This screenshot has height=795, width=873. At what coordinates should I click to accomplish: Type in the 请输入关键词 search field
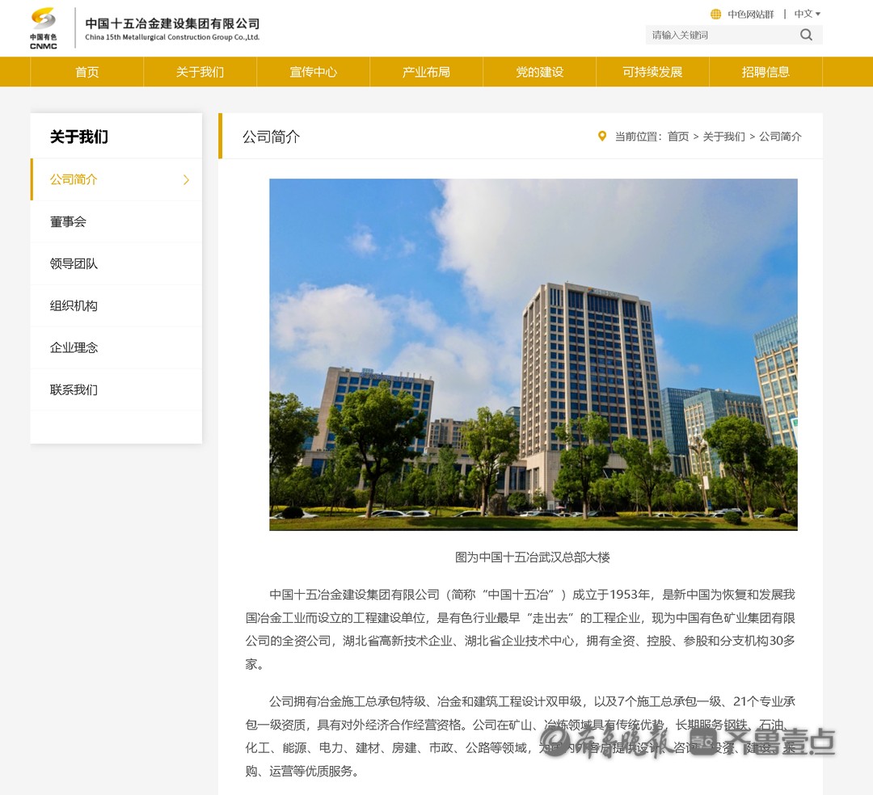tap(719, 35)
